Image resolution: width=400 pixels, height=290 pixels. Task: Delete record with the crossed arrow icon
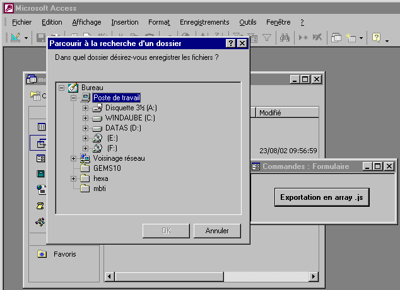click(317, 38)
